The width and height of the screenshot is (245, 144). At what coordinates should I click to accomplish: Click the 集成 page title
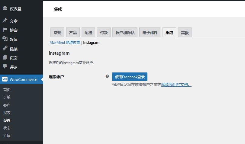click(58, 9)
